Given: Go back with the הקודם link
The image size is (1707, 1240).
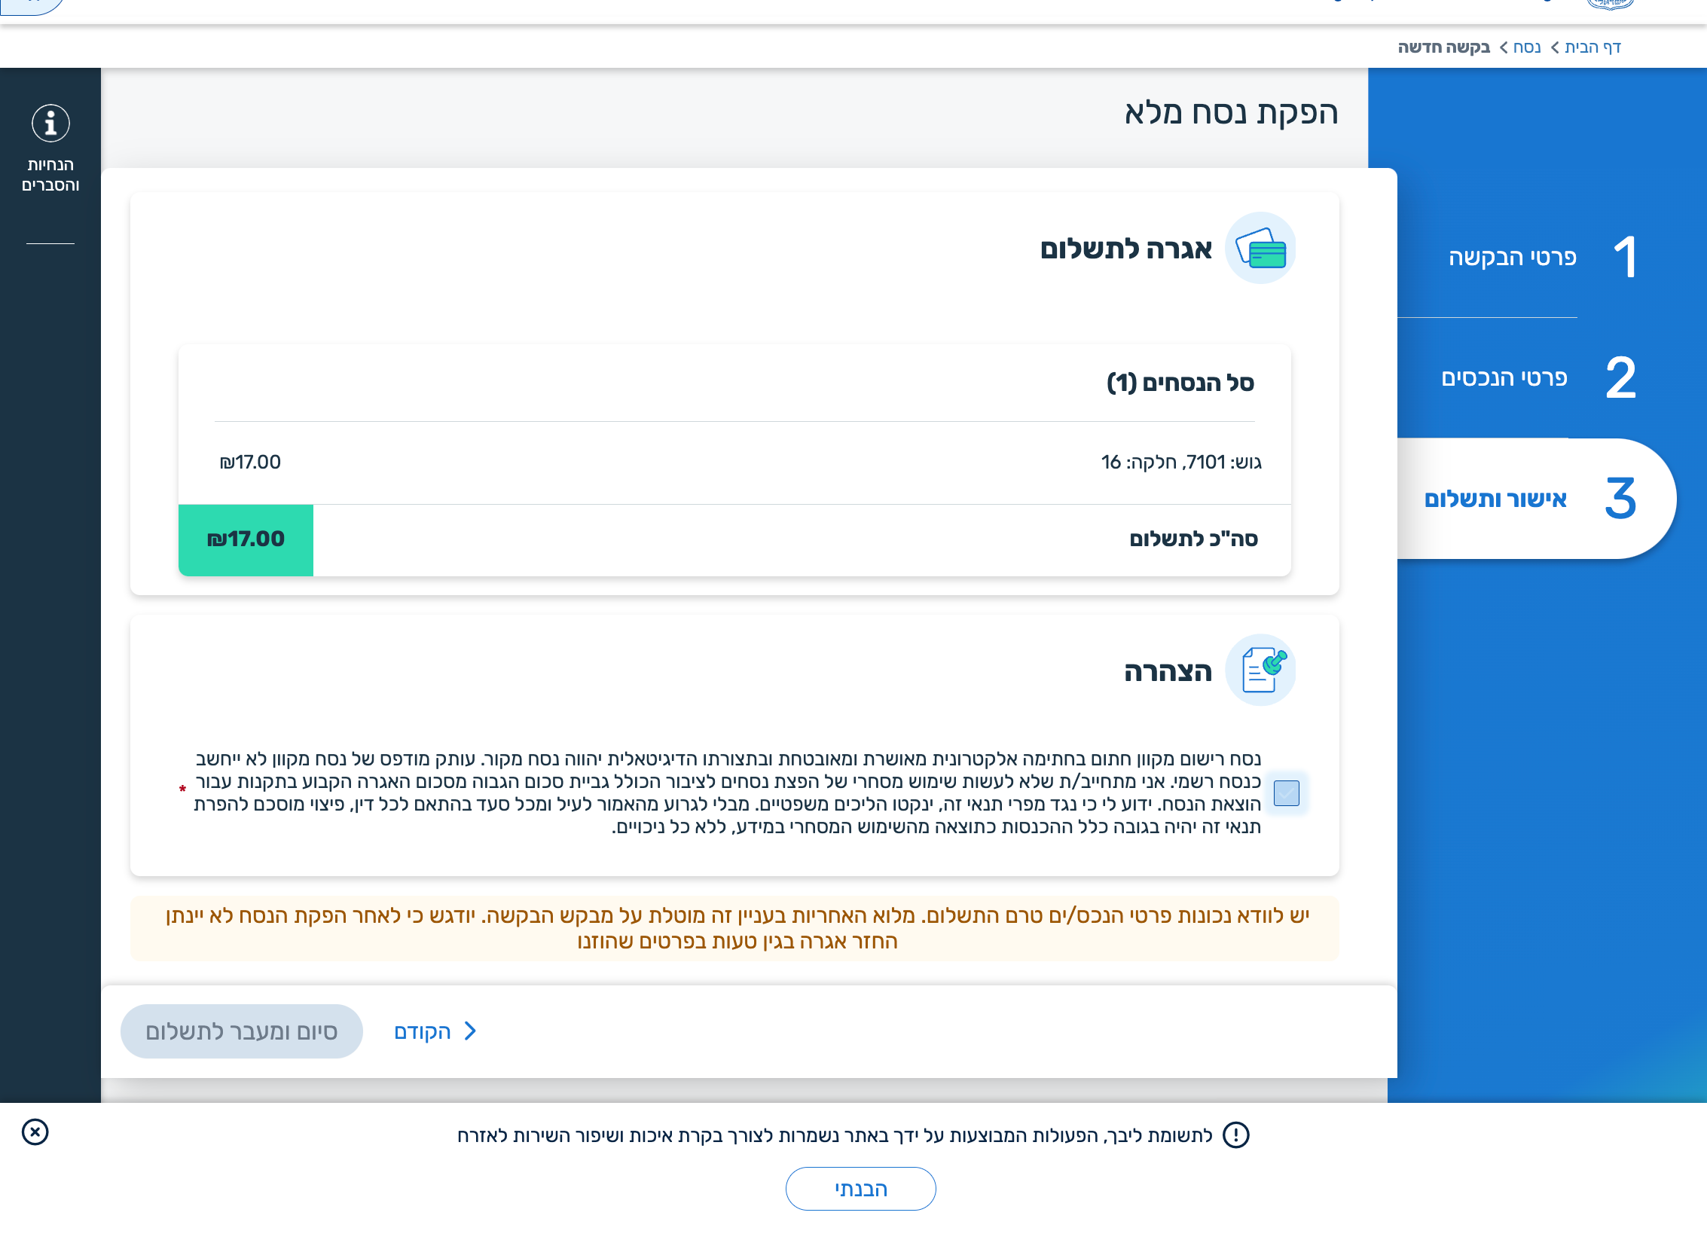Looking at the screenshot, I should (423, 1031).
